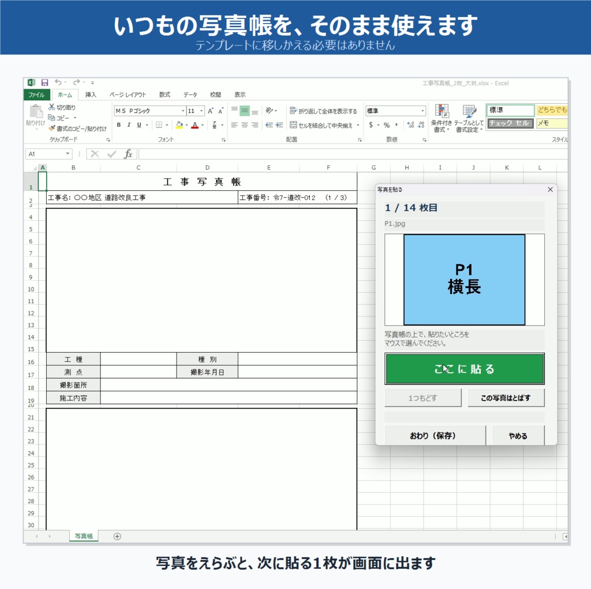Switch to the Data (データ) tab
This screenshot has width=591, height=589.
190,95
